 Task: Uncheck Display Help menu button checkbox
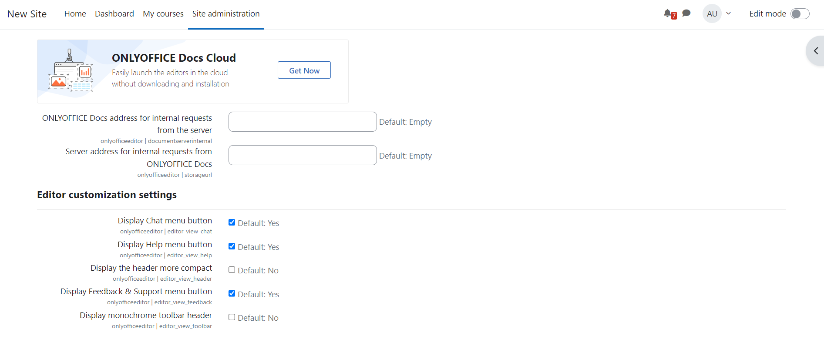(x=232, y=246)
